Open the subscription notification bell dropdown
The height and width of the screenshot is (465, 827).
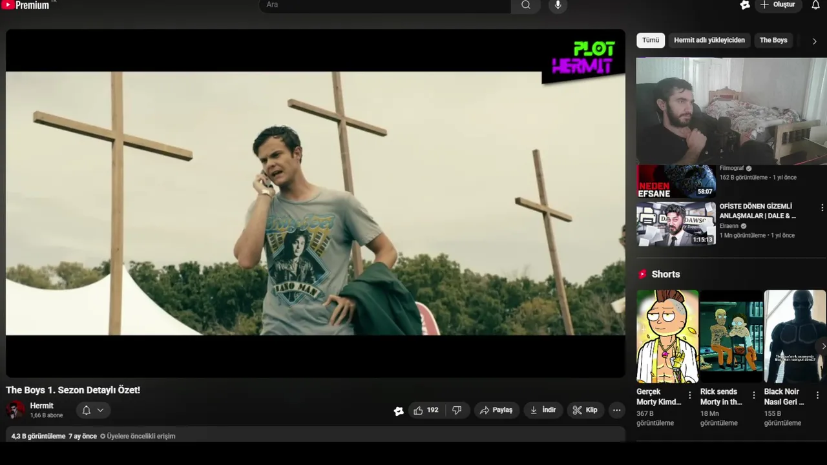[93, 410]
